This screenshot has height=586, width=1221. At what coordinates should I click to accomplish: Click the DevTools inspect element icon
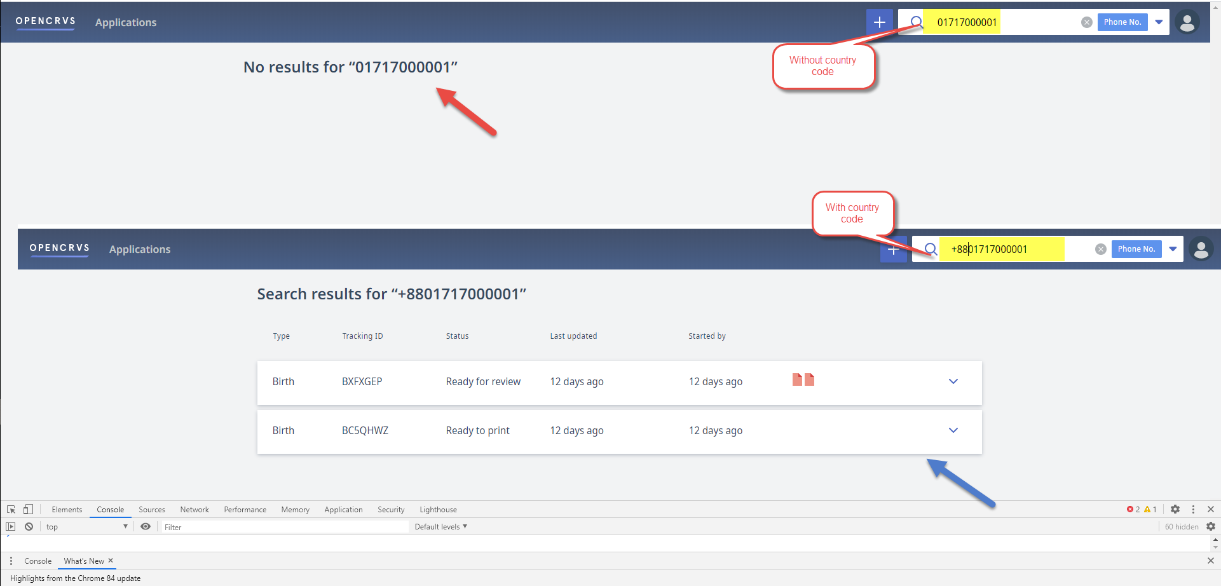pyautogui.click(x=11, y=509)
